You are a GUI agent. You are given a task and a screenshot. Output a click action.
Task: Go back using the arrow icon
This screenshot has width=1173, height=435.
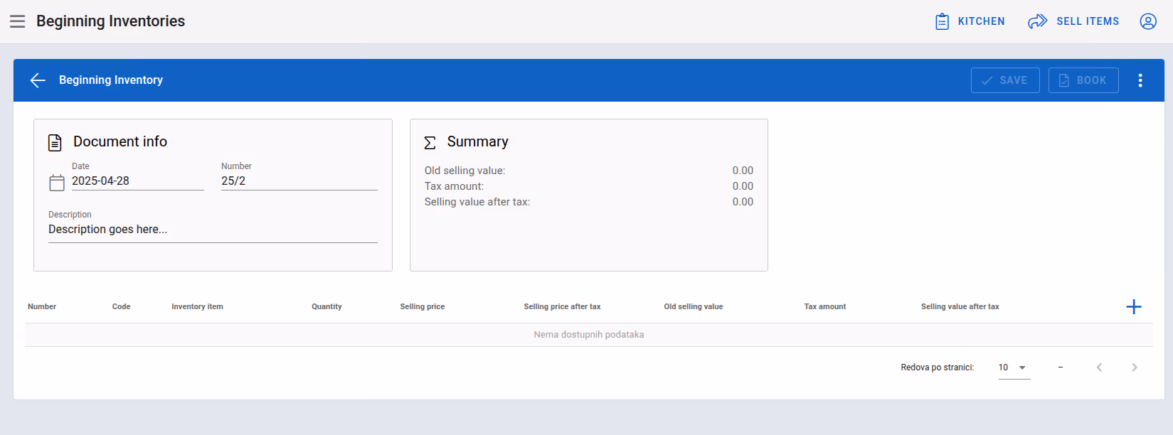(x=38, y=80)
